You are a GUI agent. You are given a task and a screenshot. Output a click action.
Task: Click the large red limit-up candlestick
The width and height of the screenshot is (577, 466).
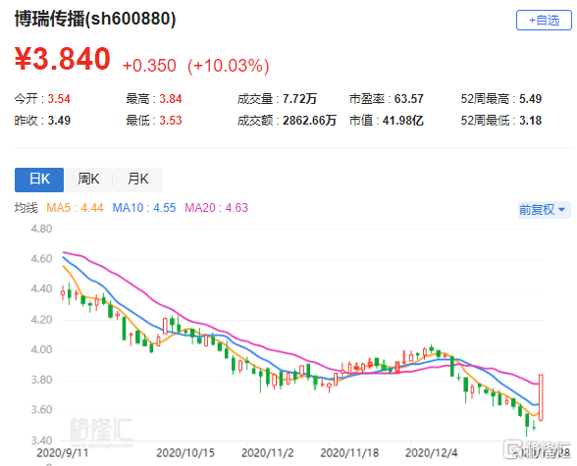pos(541,397)
